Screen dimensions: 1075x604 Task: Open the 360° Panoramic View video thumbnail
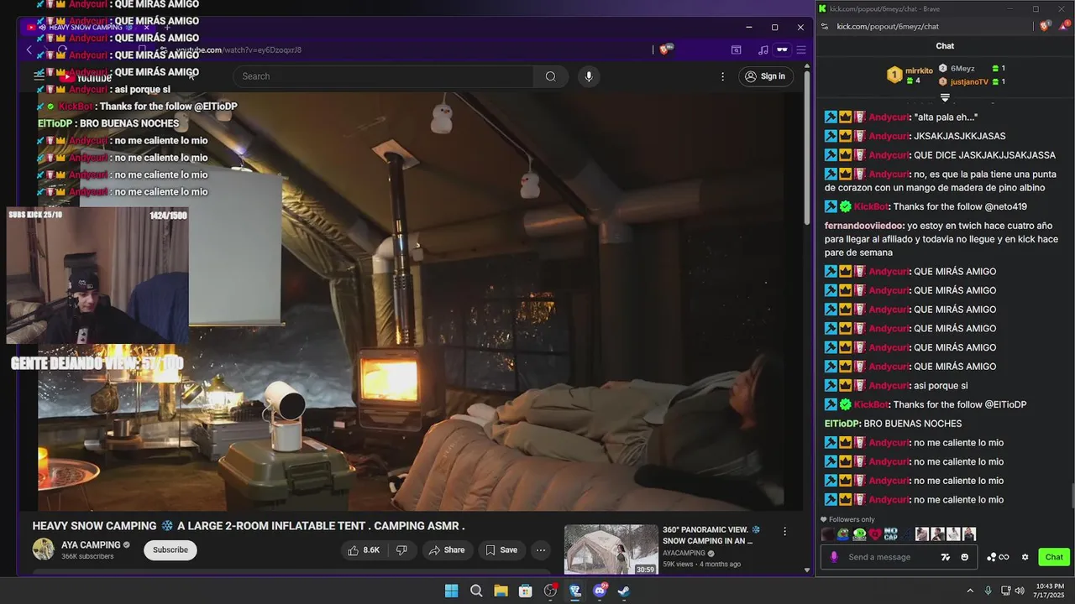pos(611,549)
